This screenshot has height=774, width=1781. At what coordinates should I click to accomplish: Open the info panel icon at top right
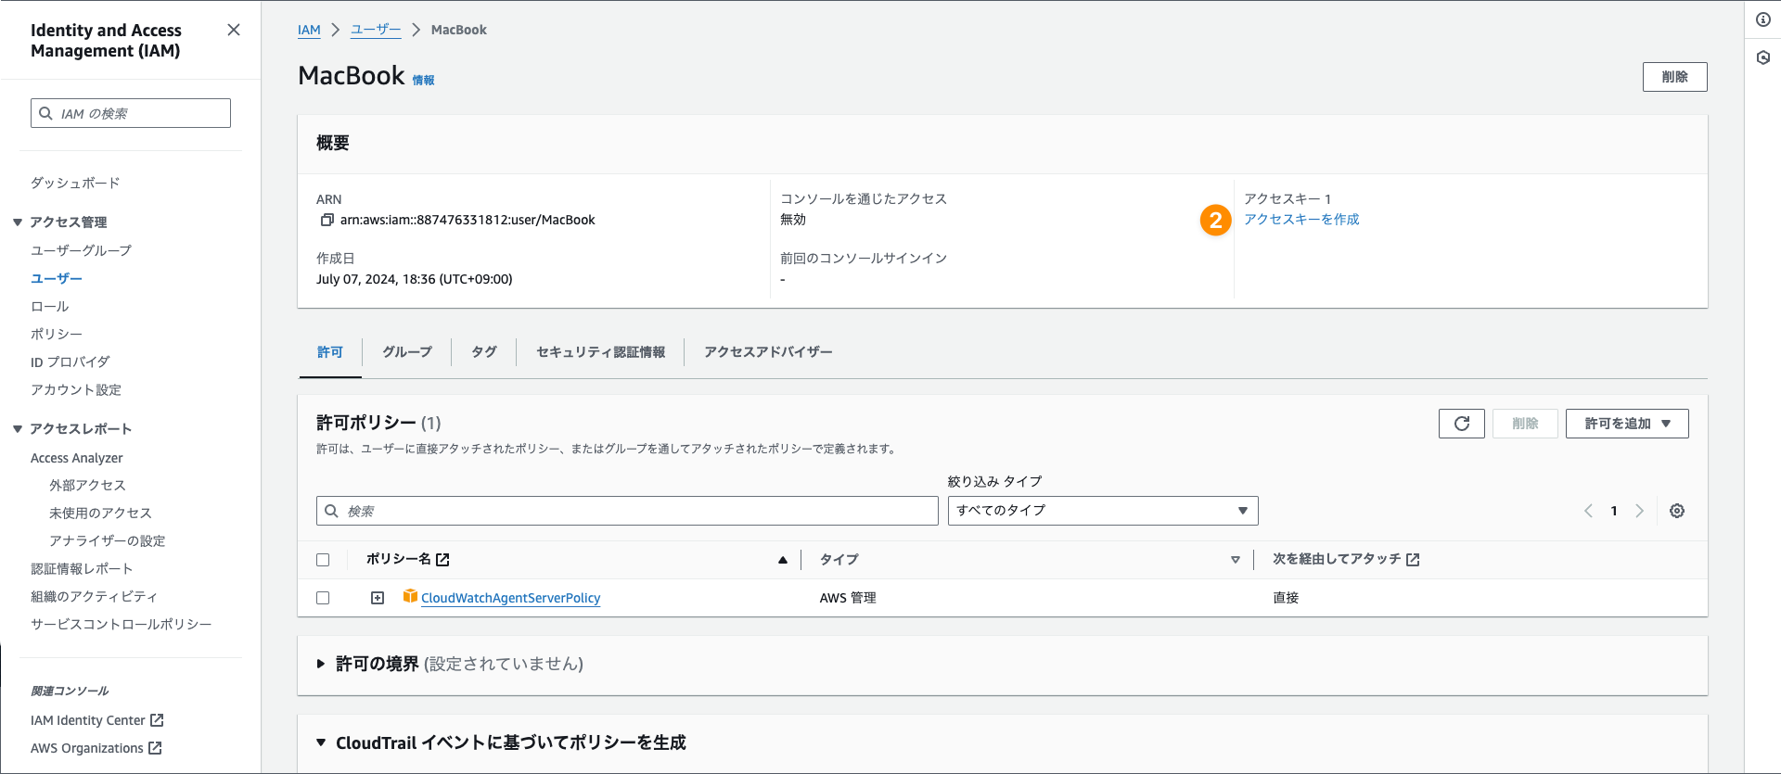(1763, 19)
